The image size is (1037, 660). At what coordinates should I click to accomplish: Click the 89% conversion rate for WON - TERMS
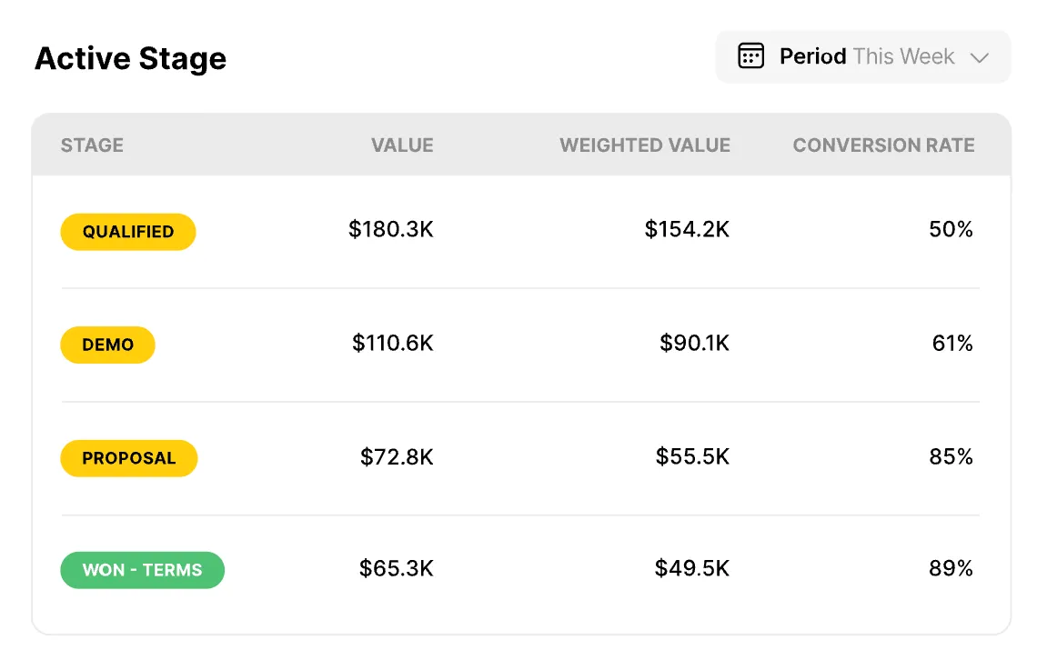(951, 569)
